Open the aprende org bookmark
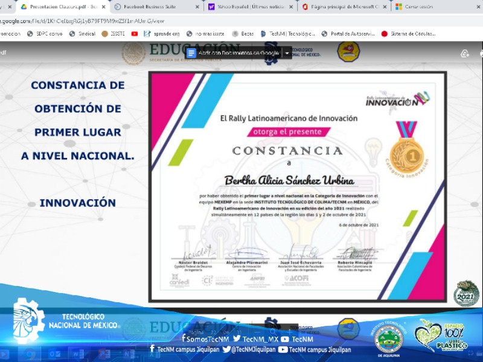This screenshot has height=362, width=483. tap(161, 34)
